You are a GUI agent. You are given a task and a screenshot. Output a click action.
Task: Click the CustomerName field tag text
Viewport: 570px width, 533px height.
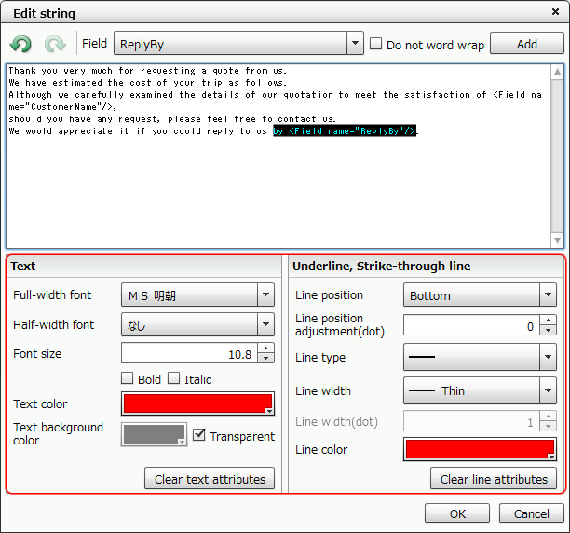click(62, 107)
